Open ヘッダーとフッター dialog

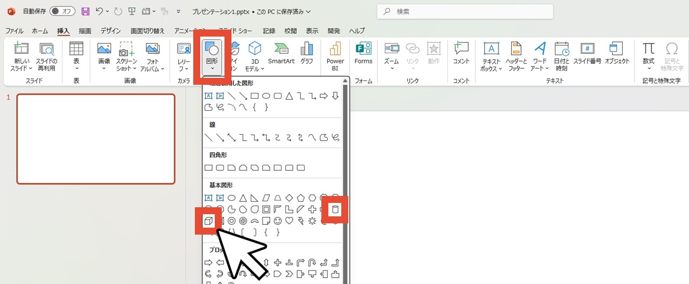(516, 56)
